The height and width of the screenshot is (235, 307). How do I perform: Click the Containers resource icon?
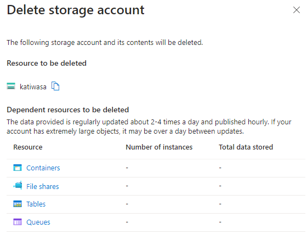coord(18,168)
